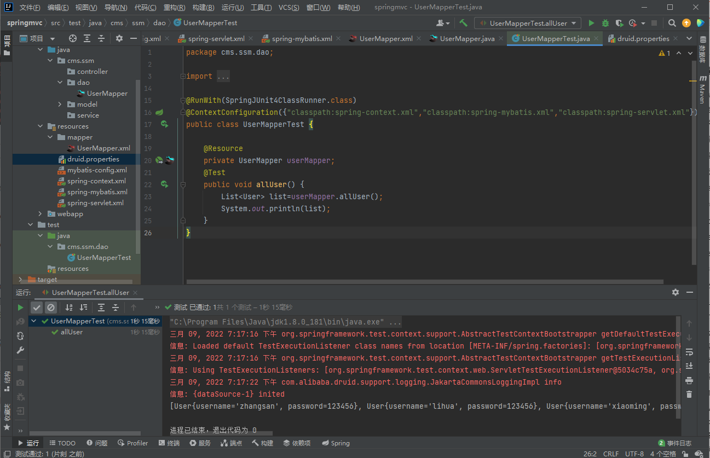The height and width of the screenshot is (458, 710).
Task: Expand all in project panel toolbar
Action: tap(87, 38)
